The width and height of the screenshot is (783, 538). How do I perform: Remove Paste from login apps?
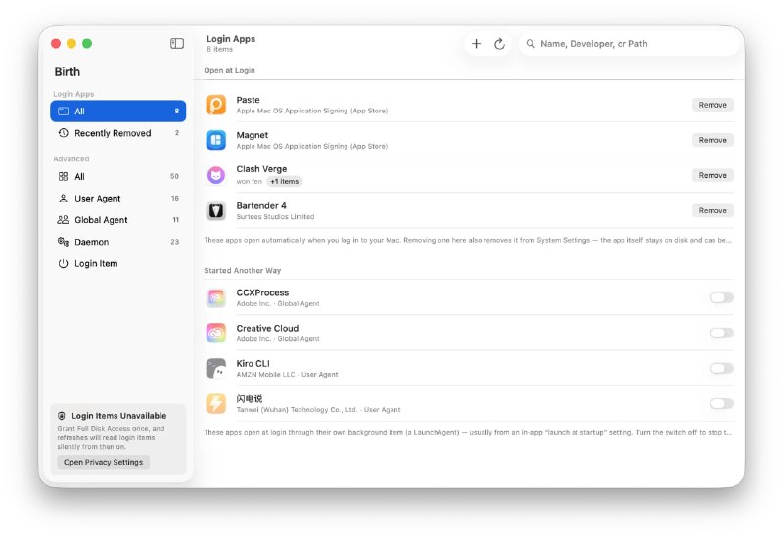tap(713, 105)
